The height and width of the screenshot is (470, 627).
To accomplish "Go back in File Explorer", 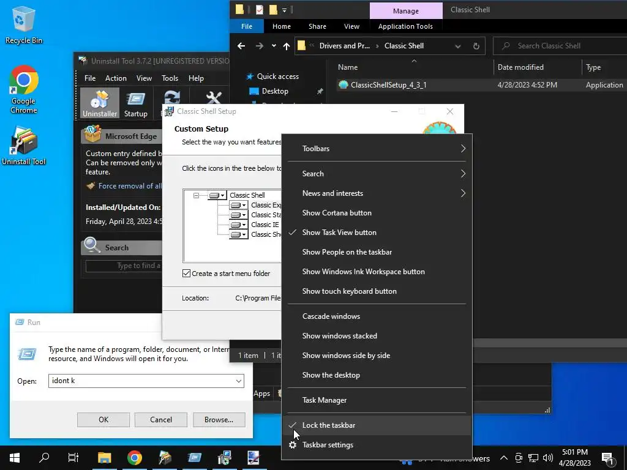I will coord(241,46).
